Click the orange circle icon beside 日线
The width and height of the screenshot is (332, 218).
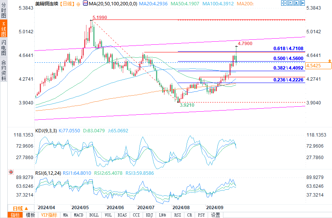tap(78, 4)
